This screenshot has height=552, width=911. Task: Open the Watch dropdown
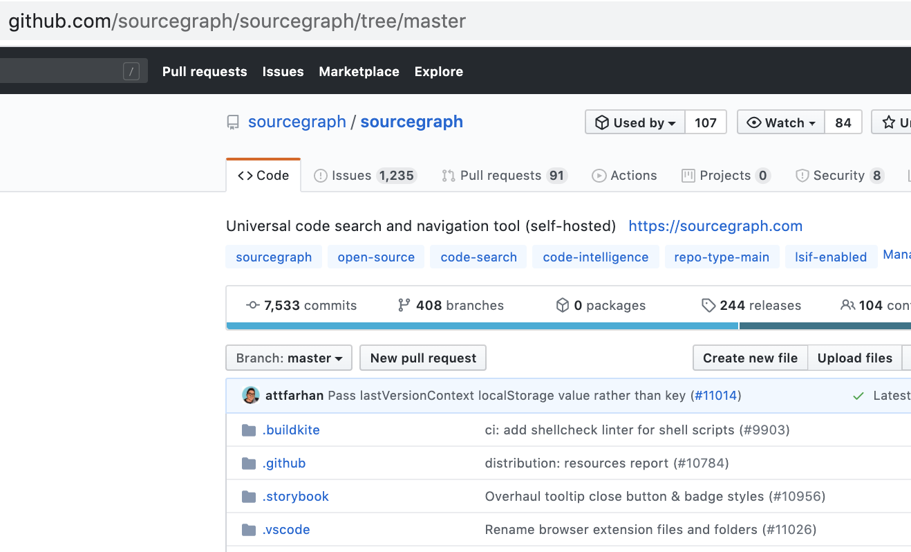781,122
